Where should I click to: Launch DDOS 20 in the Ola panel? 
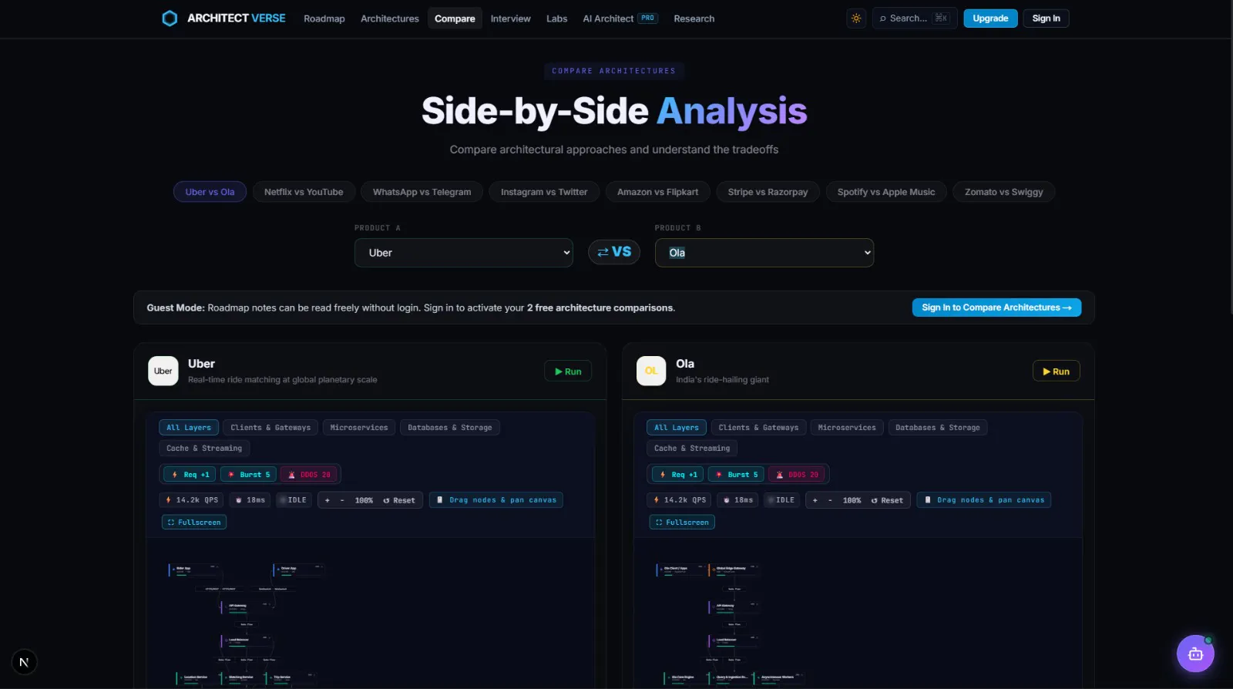797,475
